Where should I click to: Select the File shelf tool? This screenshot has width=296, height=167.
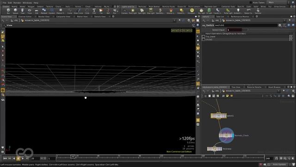click(101, 11)
